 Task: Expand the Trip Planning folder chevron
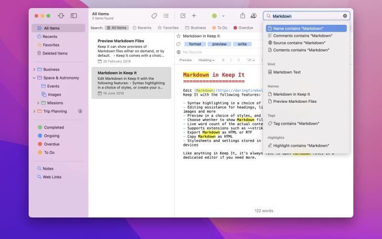pyautogui.click(x=34, y=111)
